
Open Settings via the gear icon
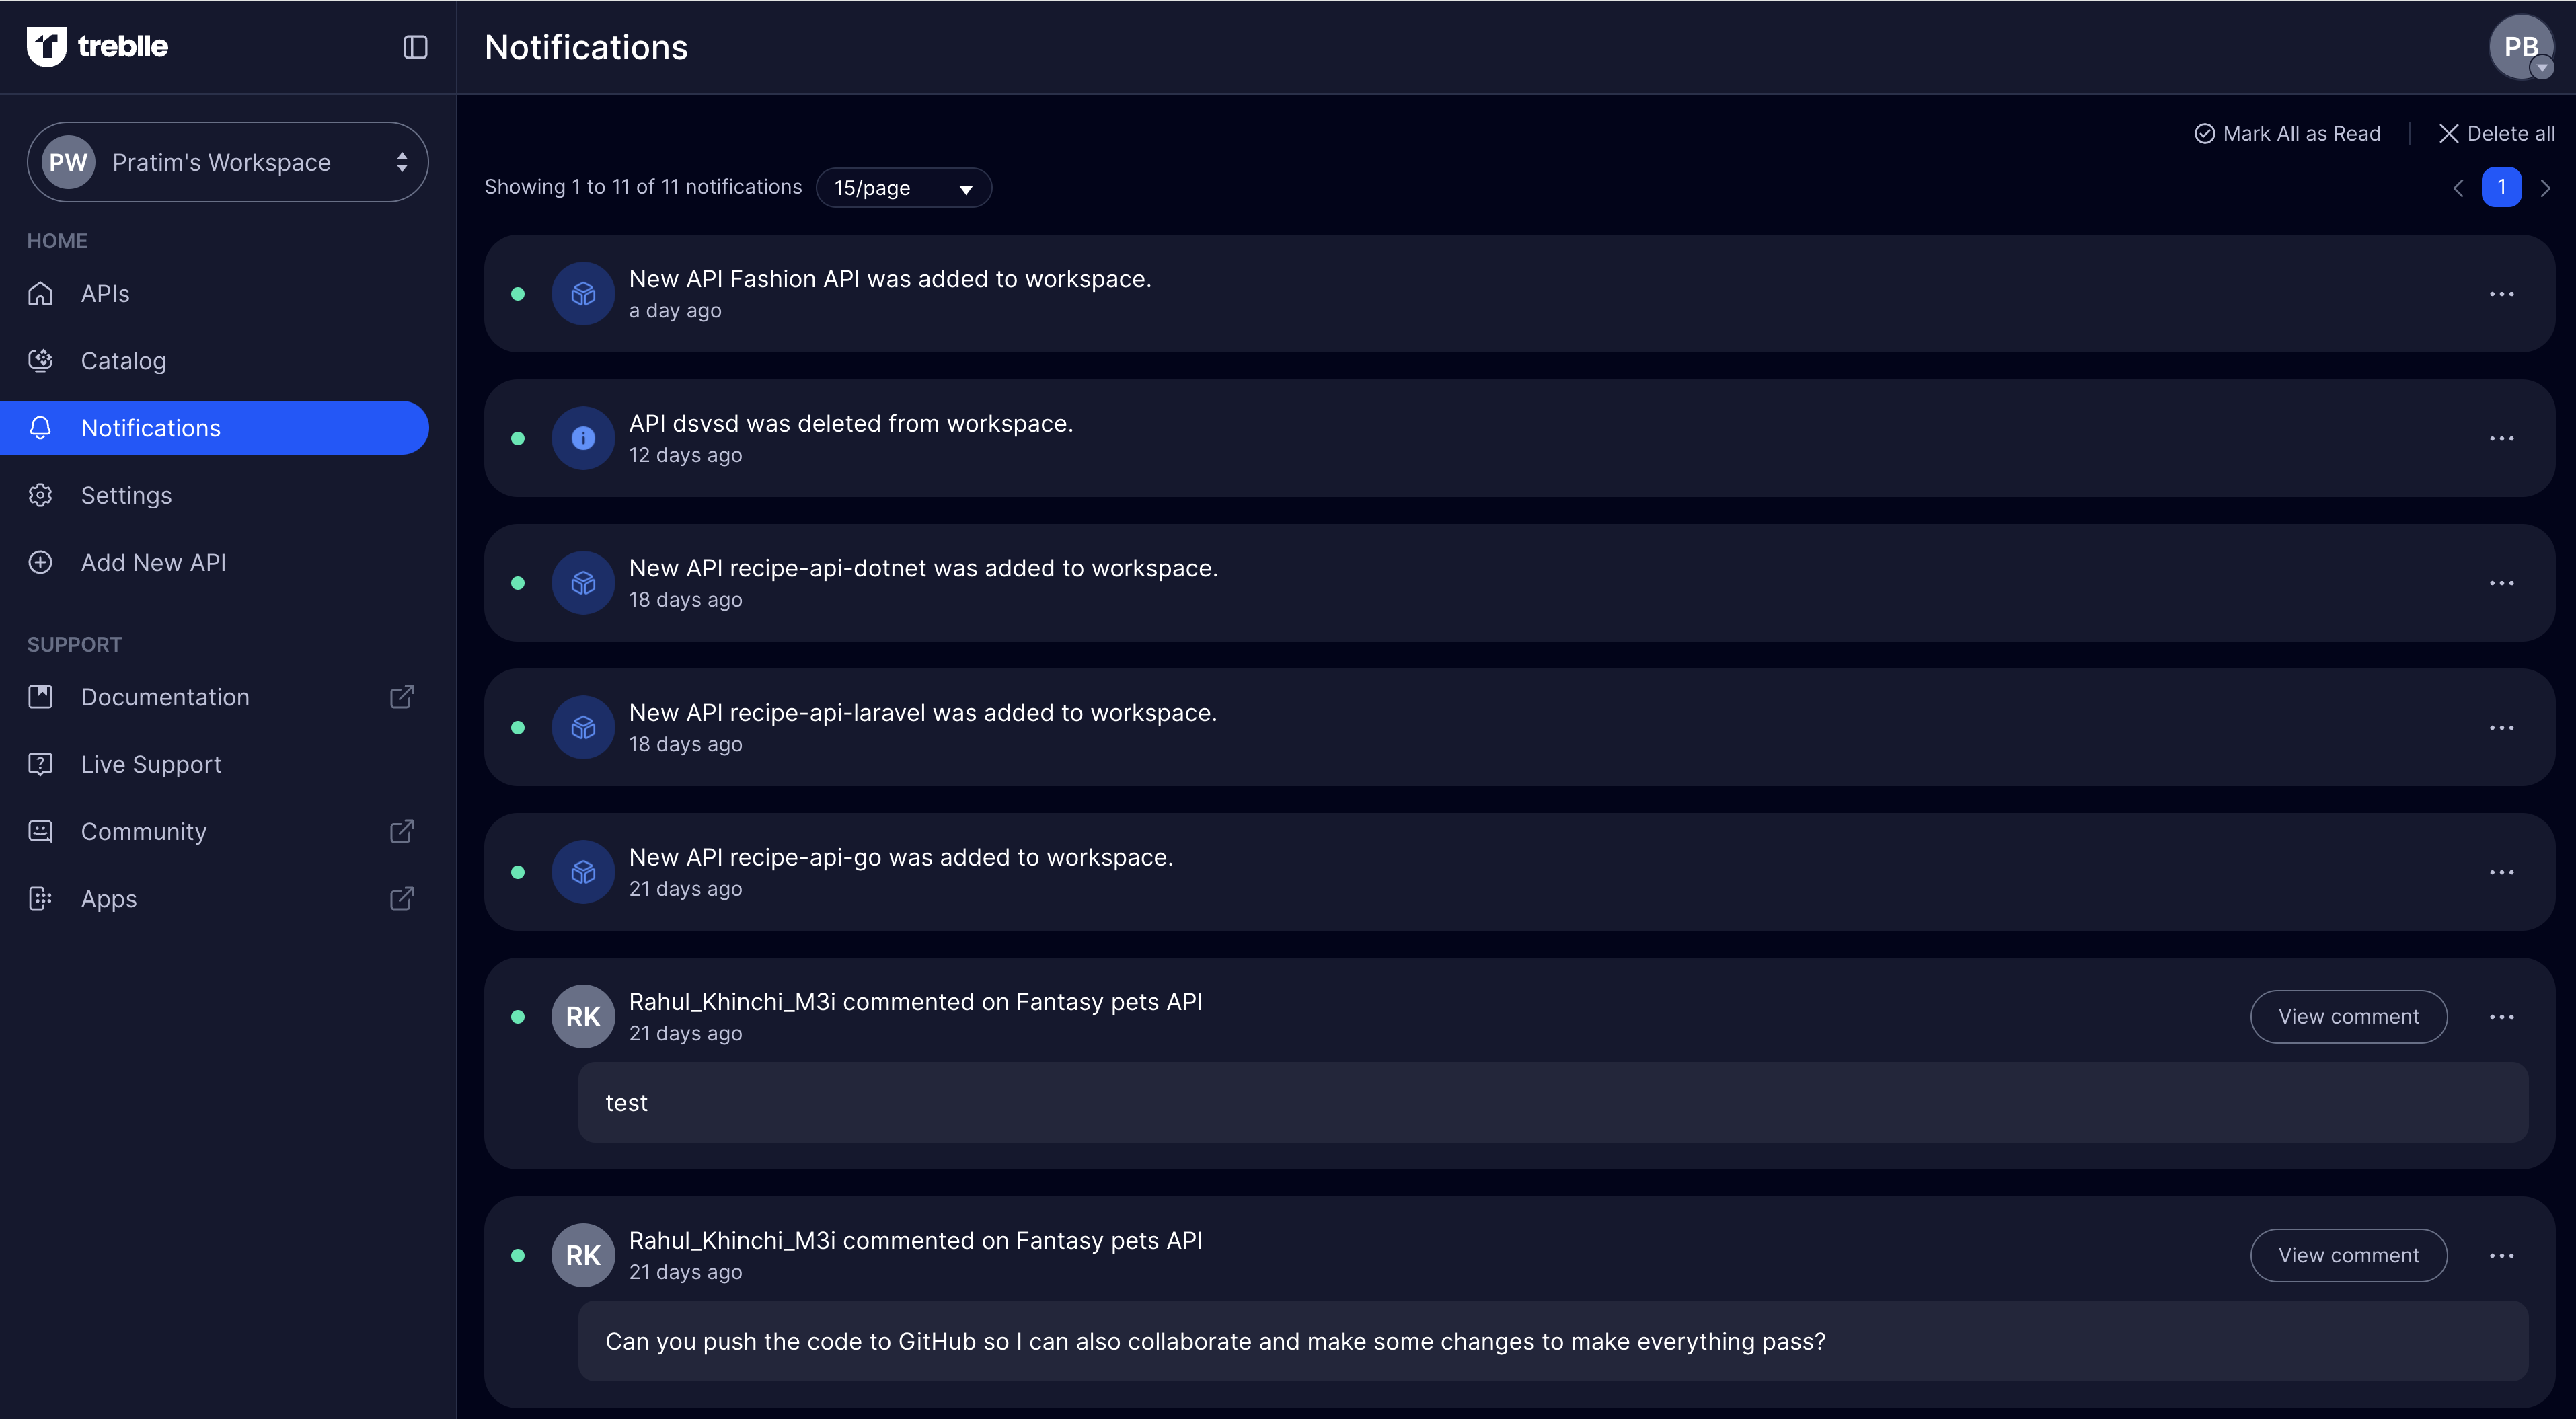(x=40, y=495)
